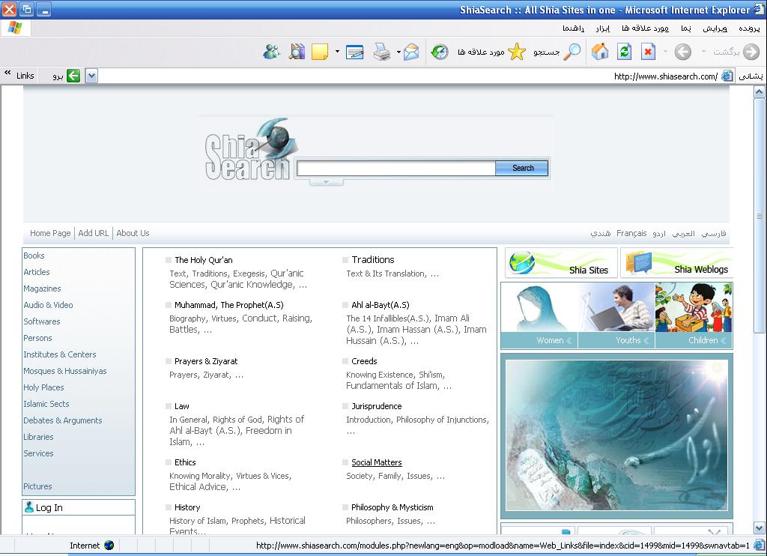Open Favorites star button مورد علاقه ها
The width and height of the screenshot is (767, 556).
[491, 52]
